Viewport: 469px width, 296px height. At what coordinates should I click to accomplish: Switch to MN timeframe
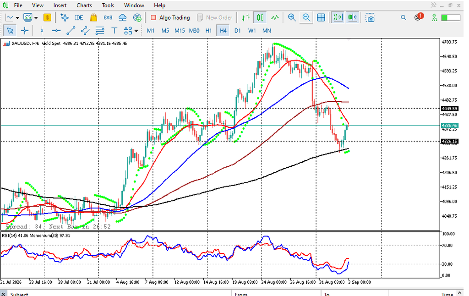267,31
